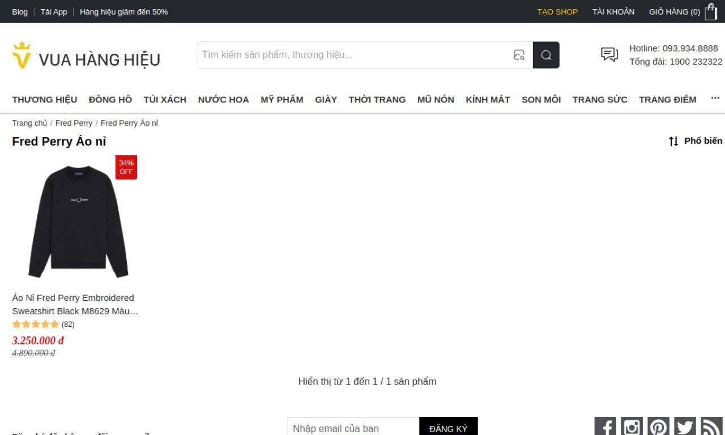Go to Trang chủ breadcrumb
The image size is (725, 435).
(x=30, y=123)
